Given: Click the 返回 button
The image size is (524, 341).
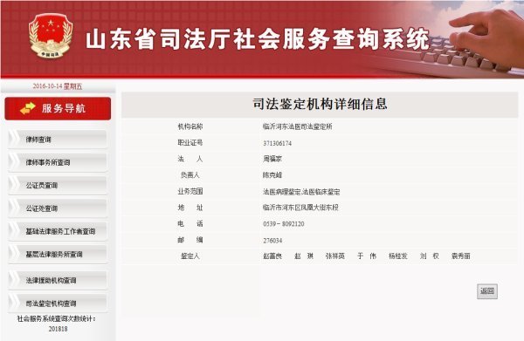Looking at the screenshot, I should 487,291.
